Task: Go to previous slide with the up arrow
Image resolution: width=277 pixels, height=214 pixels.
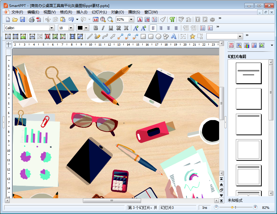Action: 221,185
